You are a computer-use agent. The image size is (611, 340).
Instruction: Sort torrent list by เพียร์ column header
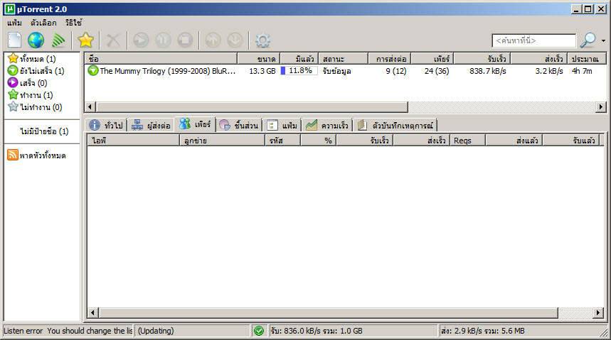pyautogui.click(x=432, y=59)
